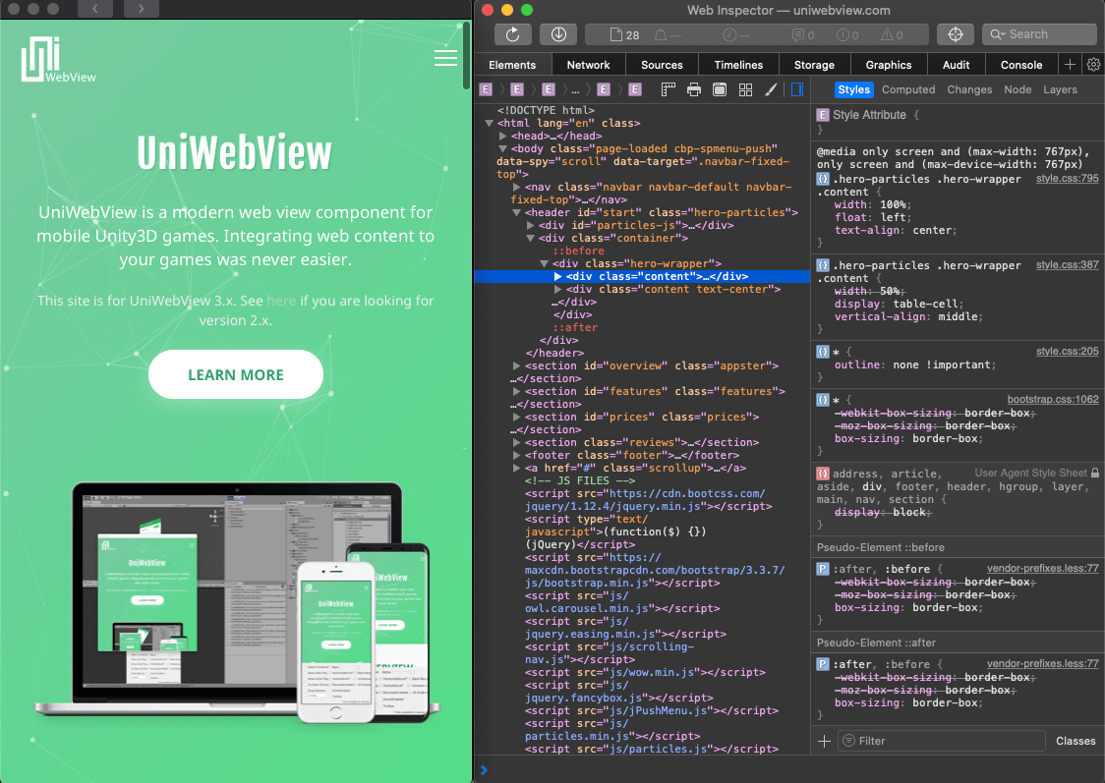Click the styles Filter input field

[944, 741]
